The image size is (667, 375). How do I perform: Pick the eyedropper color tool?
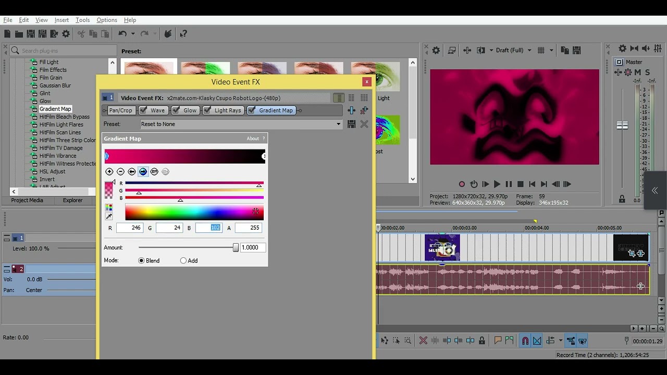109,217
